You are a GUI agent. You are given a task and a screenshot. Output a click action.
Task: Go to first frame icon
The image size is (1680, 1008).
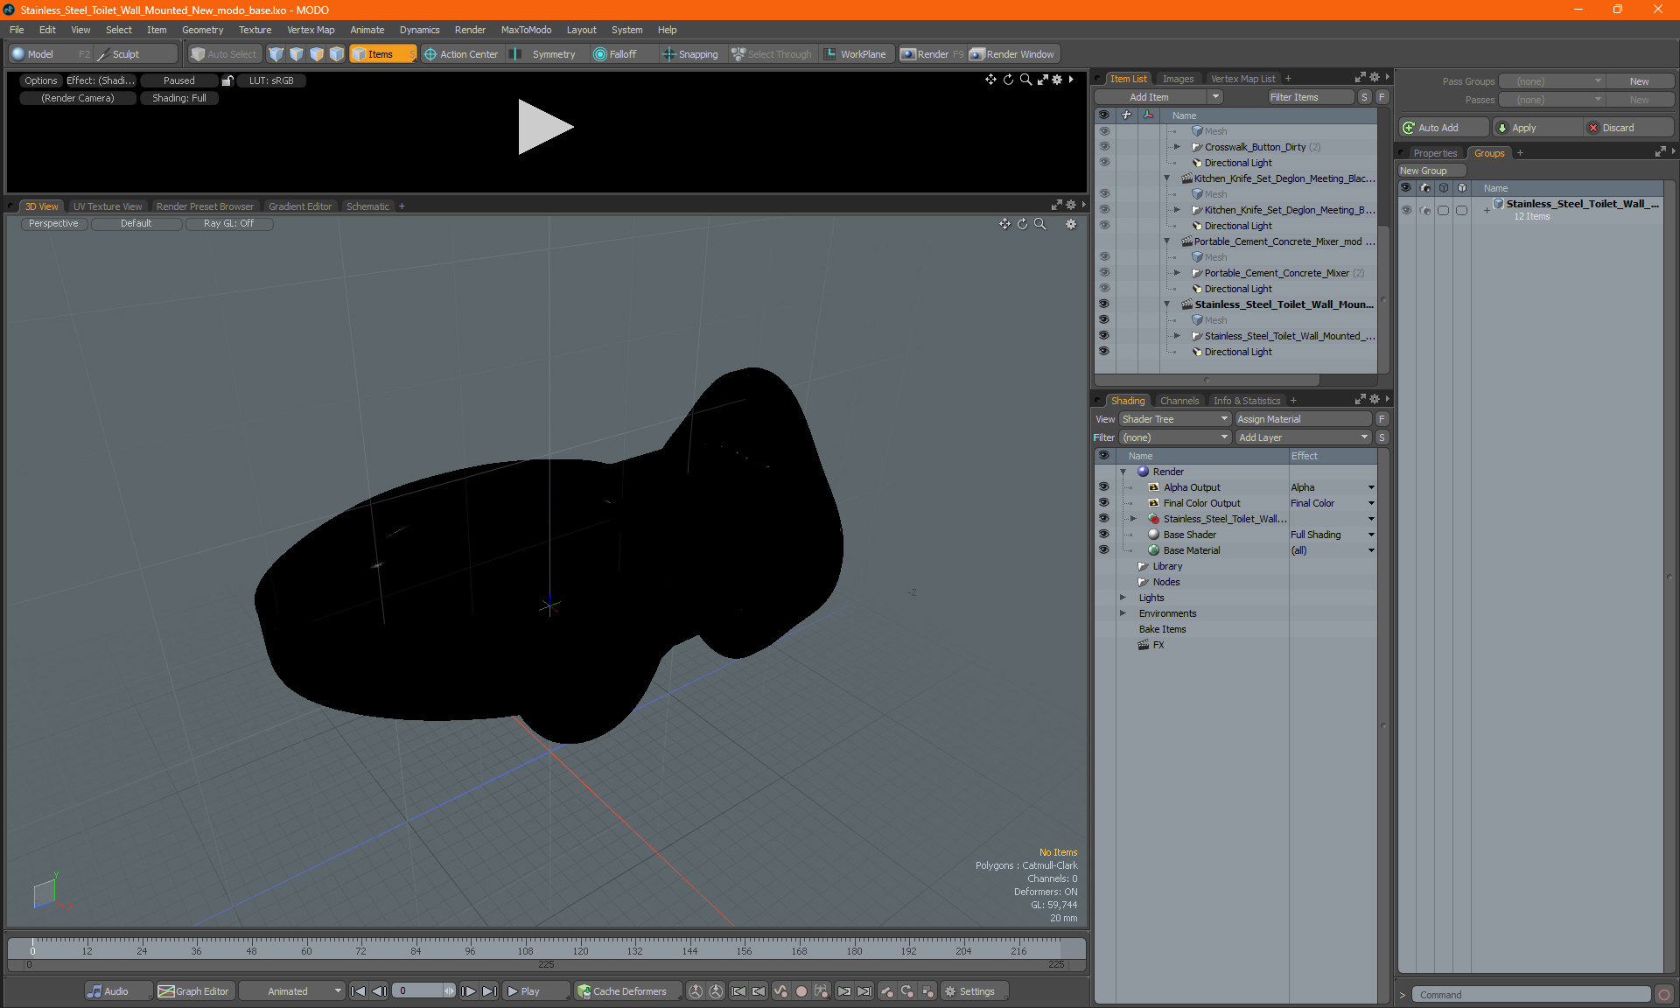pos(358,991)
